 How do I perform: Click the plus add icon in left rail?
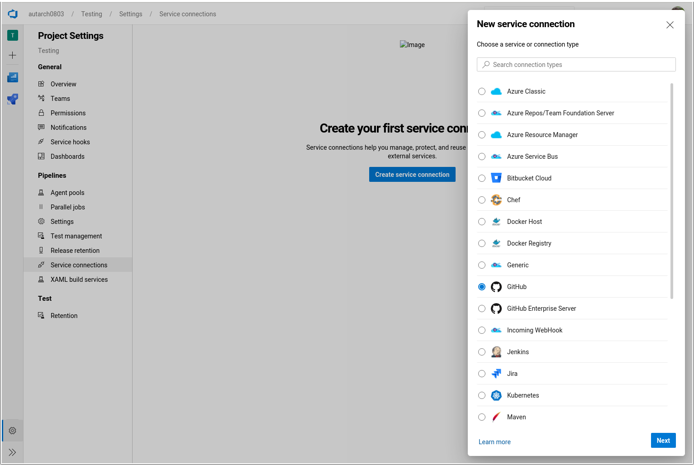tap(13, 55)
